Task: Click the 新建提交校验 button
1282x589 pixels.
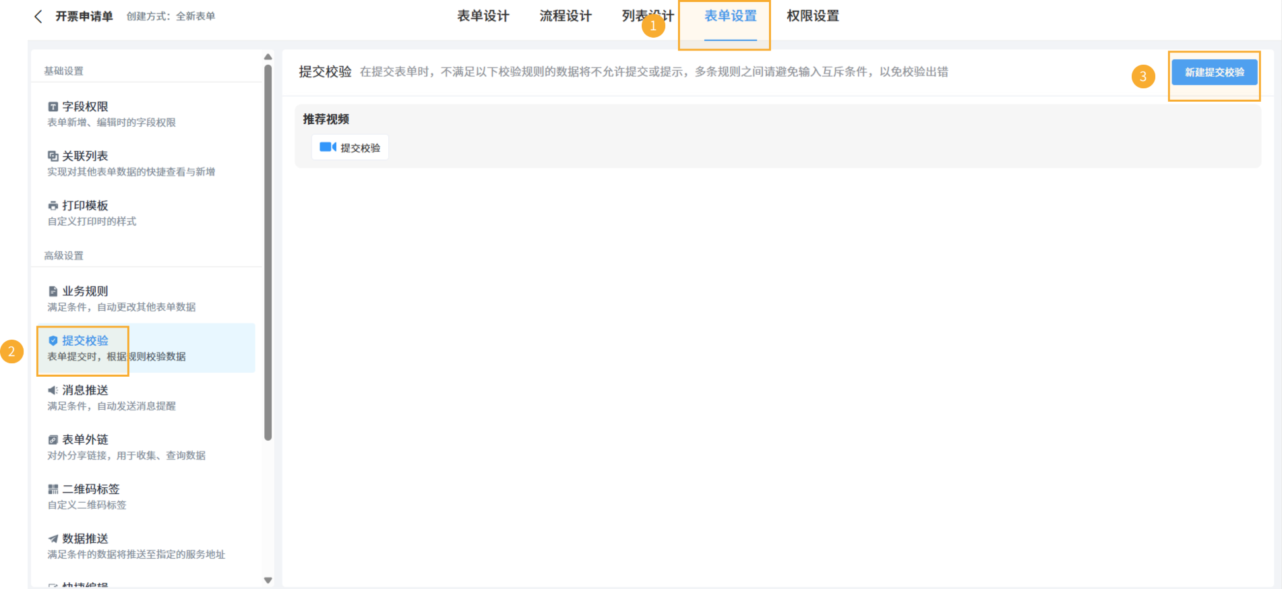Action: [1215, 72]
